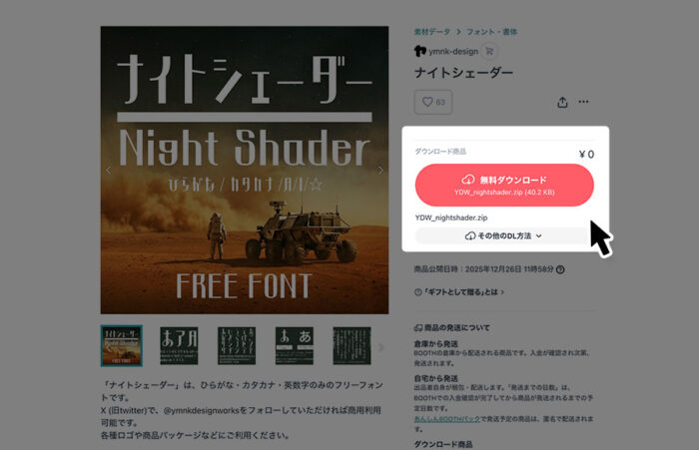Screen dimensions: 699x450
Task: Open the three-dots more options menu
Action: [583, 102]
